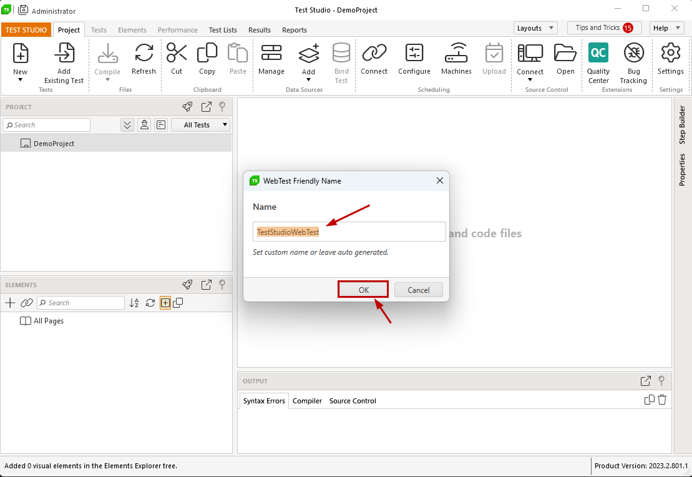Image resolution: width=692 pixels, height=477 pixels.
Task: Click Cancel in the name dialog
Action: pyautogui.click(x=418, y=290)
